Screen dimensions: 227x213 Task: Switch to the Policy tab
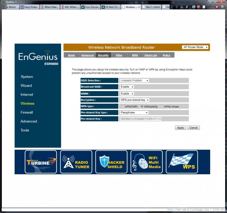tap(167, 55)
